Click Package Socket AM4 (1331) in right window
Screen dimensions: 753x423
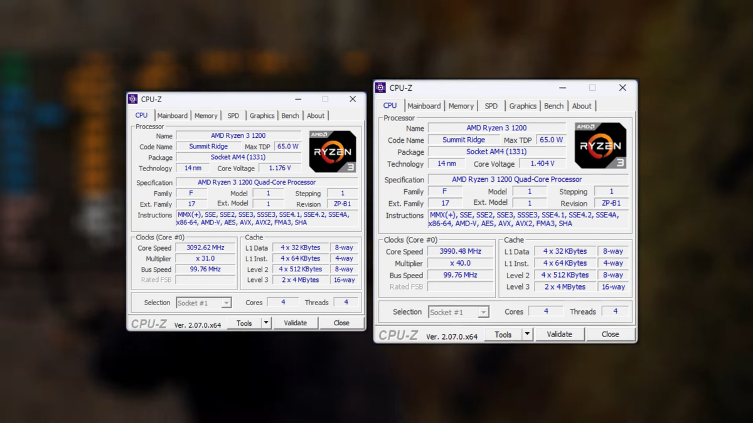coord(497,152)
